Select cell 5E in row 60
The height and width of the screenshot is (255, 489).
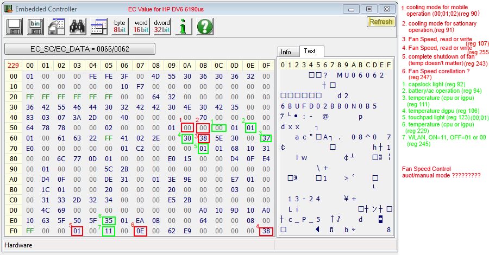[x=219, y=138]
